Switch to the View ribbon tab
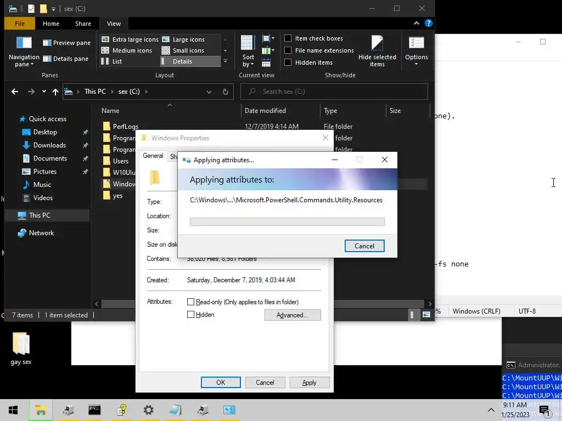Image resolution: width=562 pixels, height=421 pixels. (114, 24)
